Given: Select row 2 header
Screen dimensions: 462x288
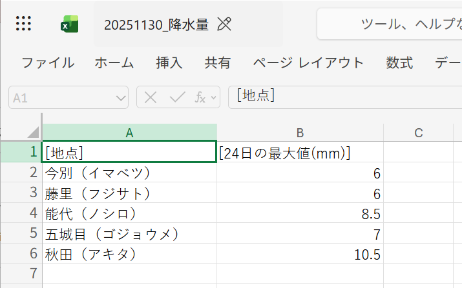Looking at the screenshot, I should [x=21, y=172].
